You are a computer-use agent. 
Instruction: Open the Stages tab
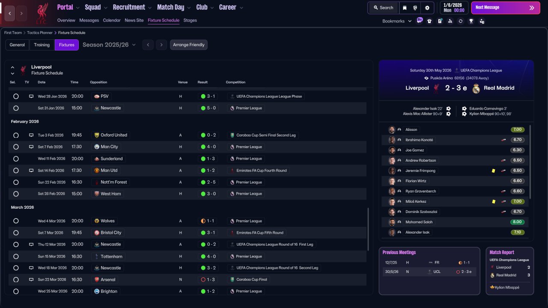190,20
